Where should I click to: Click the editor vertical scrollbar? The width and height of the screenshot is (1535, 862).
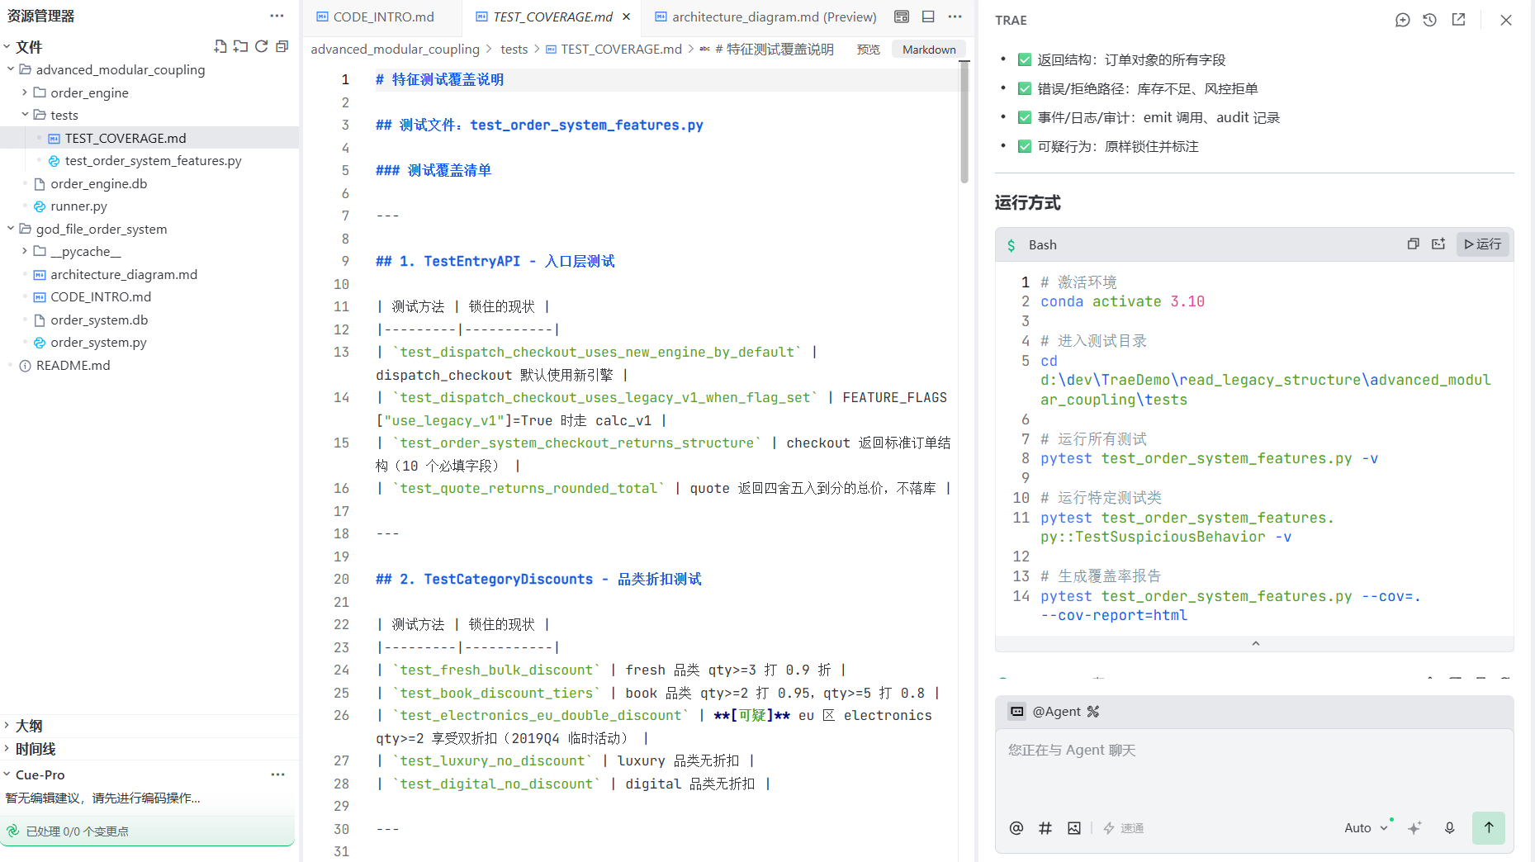tap(964, 123)
